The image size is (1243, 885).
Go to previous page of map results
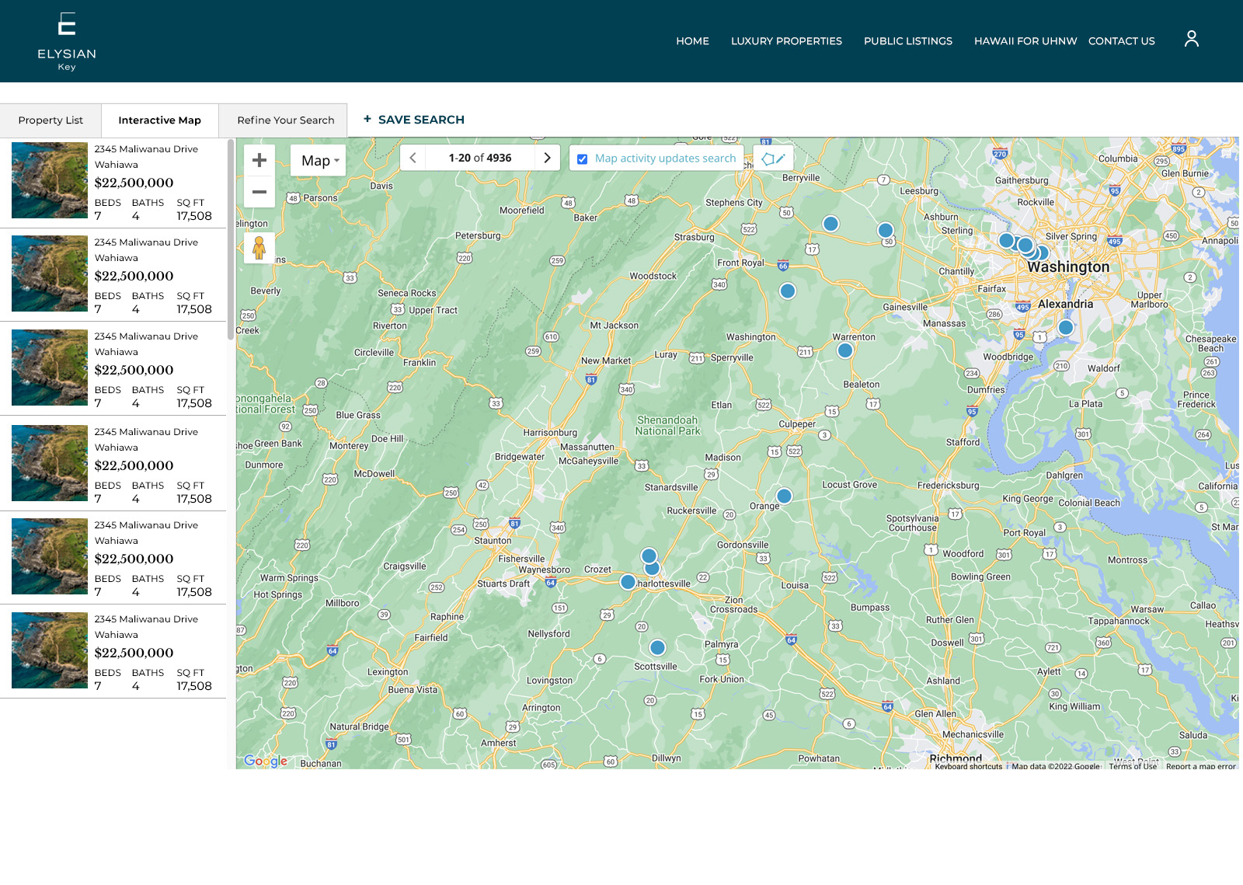click(413, 158)
